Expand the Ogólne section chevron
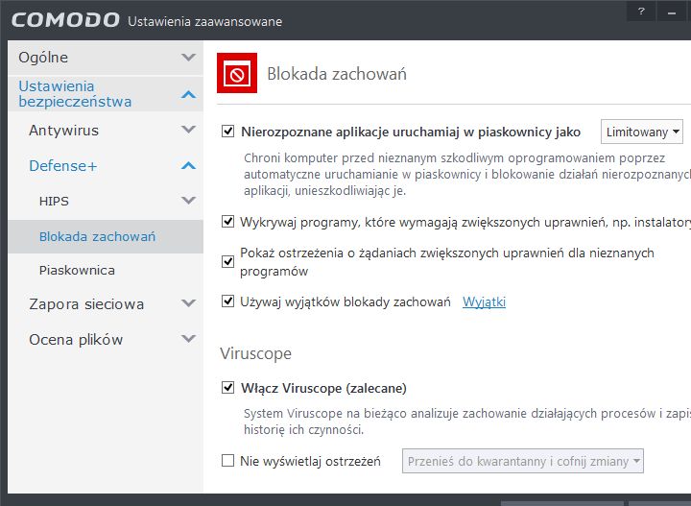This screenshot has width=691, height=506. click(188, 58)
